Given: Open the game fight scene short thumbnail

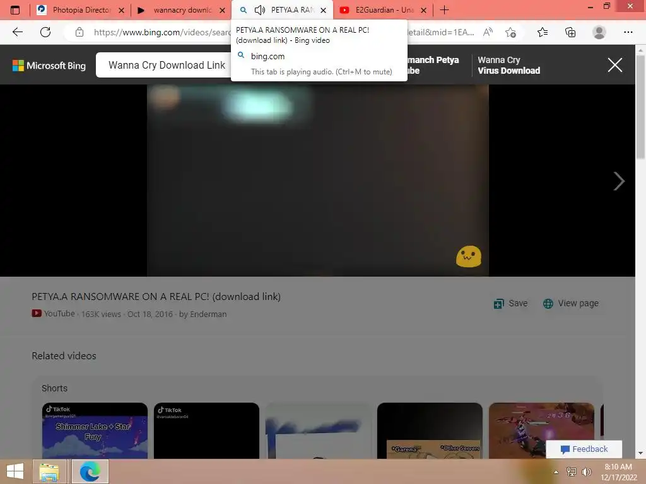Looking at the screenshot, I should pyautogui.click(x=541, y=430).
